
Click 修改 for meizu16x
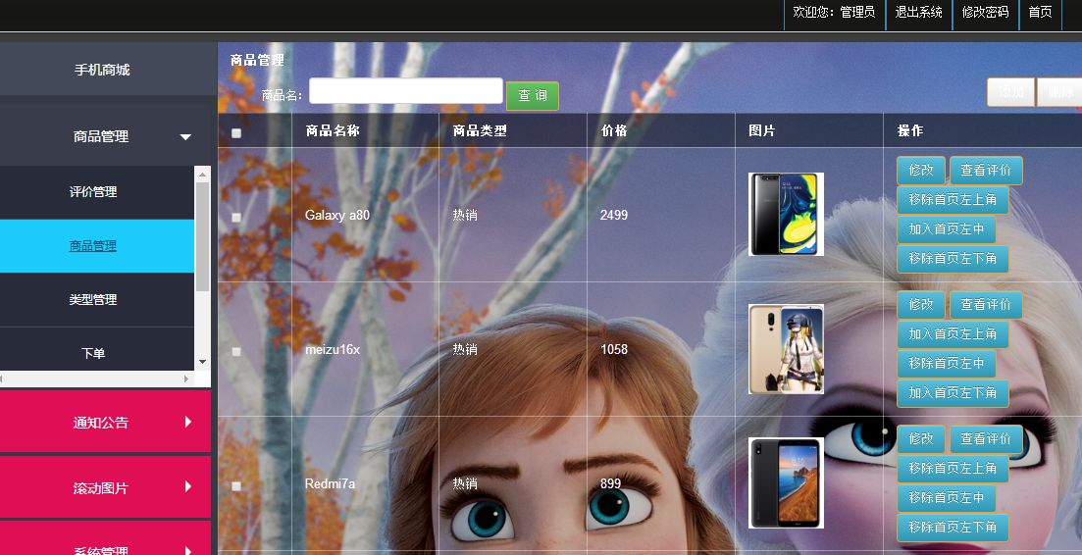(x=921, y=305)
